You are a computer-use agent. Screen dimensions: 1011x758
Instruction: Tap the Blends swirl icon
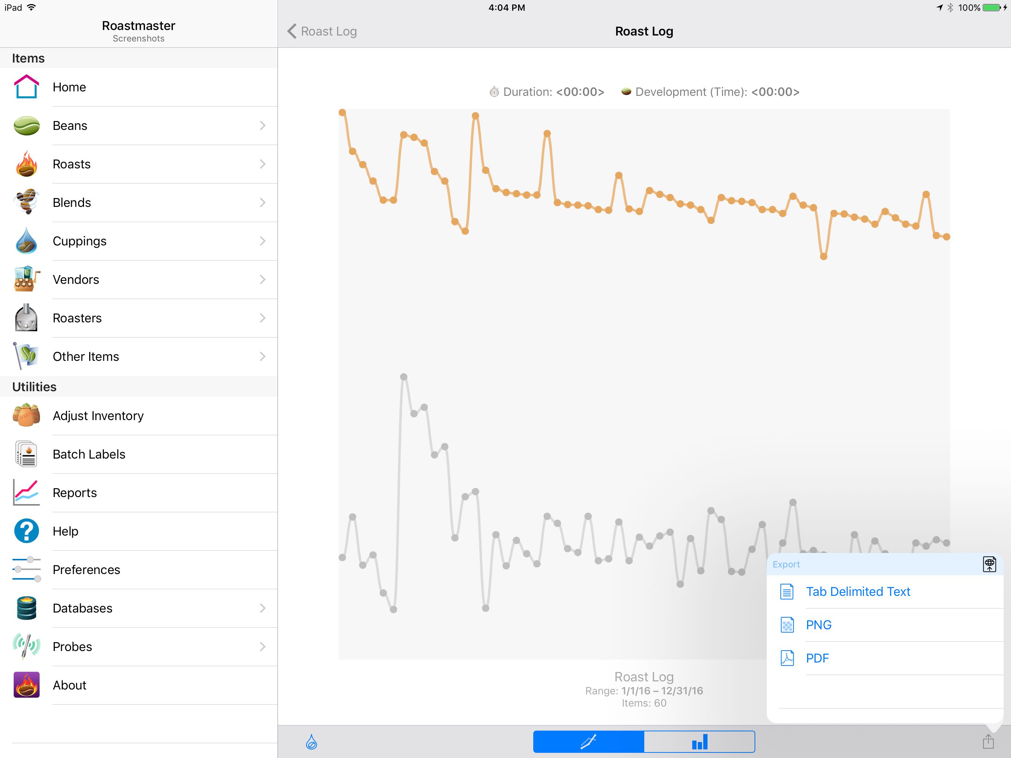(x=26, y=202)
